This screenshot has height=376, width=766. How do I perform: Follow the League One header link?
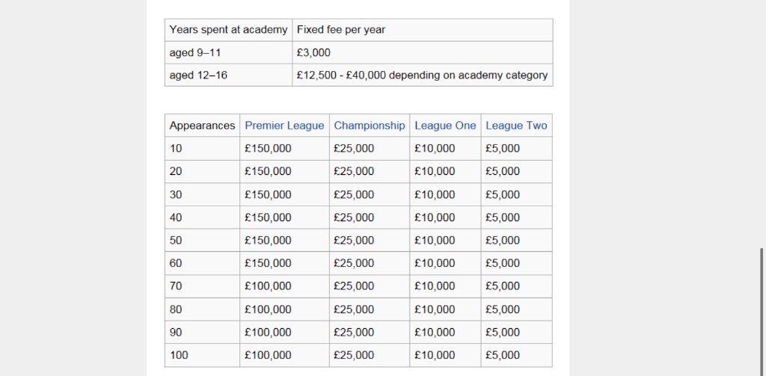pos(445,126)
